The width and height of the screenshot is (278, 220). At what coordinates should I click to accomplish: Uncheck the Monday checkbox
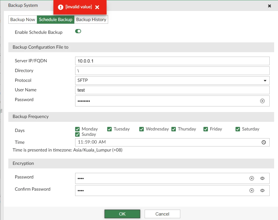[77, 129]
